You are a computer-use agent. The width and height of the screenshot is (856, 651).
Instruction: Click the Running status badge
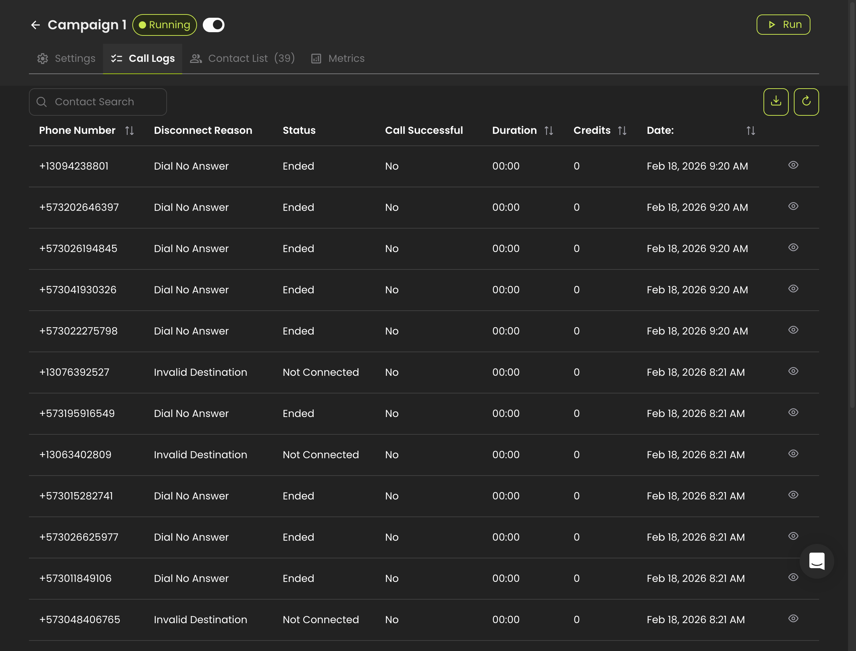pos(164,25)
